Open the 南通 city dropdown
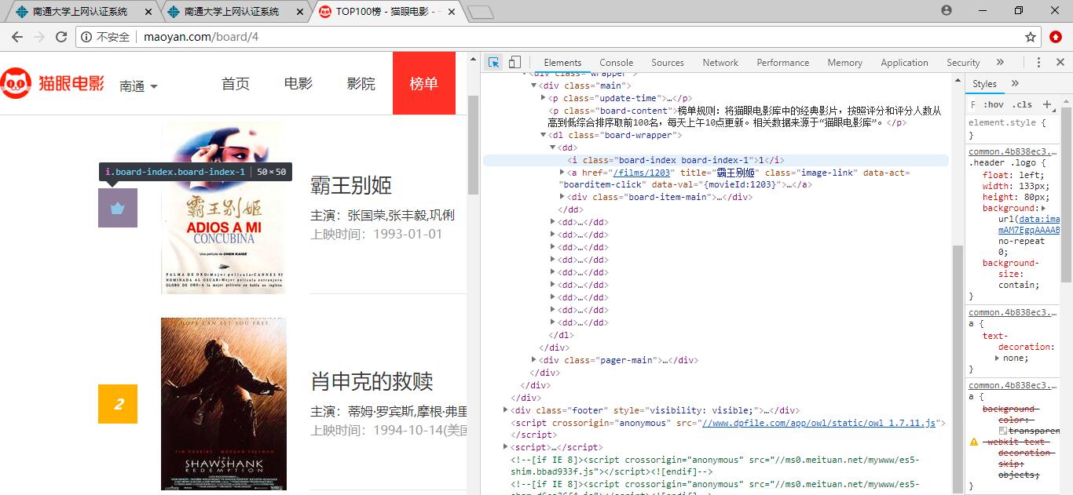Image resolution: width=1073 pixels, height=495 pixels. 138,86
